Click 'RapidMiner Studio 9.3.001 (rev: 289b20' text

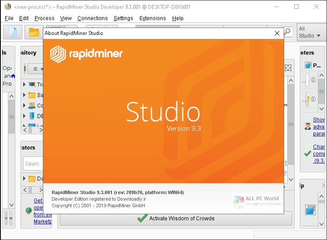pyautogui.click(x=97, y=192)
